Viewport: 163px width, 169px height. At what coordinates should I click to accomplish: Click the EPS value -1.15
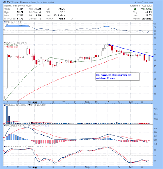[x=62, y=12]
